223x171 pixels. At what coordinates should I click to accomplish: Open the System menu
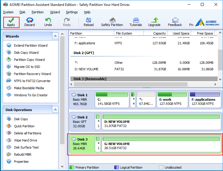8,12
